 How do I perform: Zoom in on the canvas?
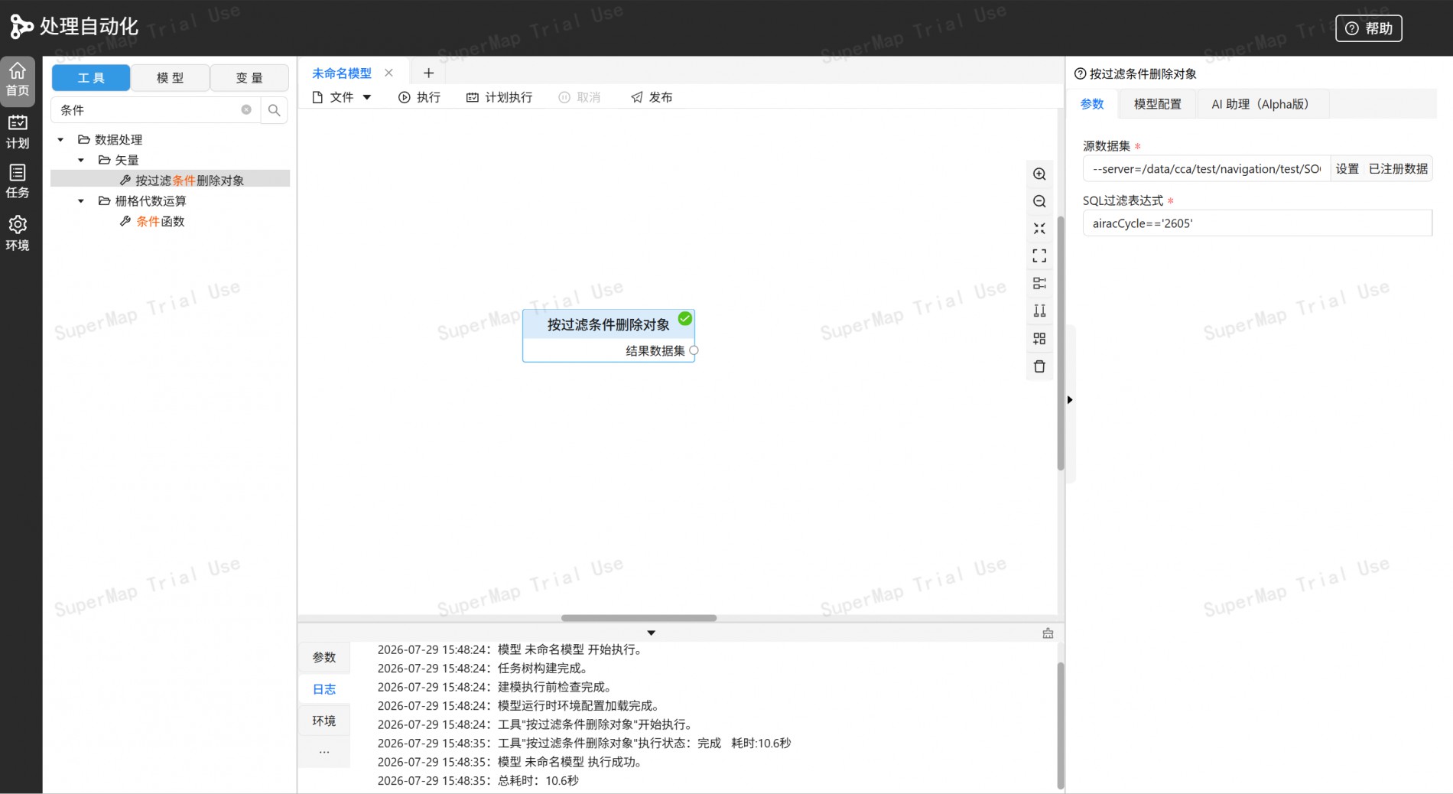1039,174
